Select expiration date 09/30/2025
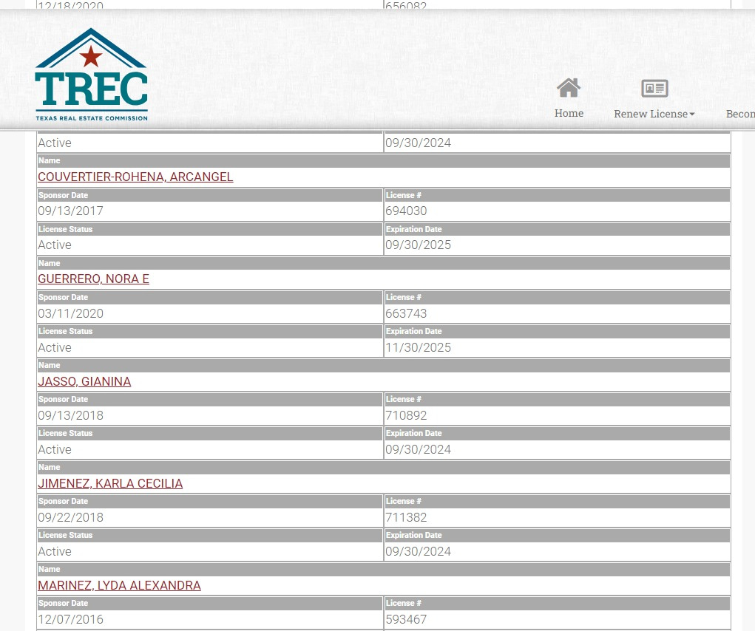The width and height of the screenshot is (755, 631). [x=418, y=245]
